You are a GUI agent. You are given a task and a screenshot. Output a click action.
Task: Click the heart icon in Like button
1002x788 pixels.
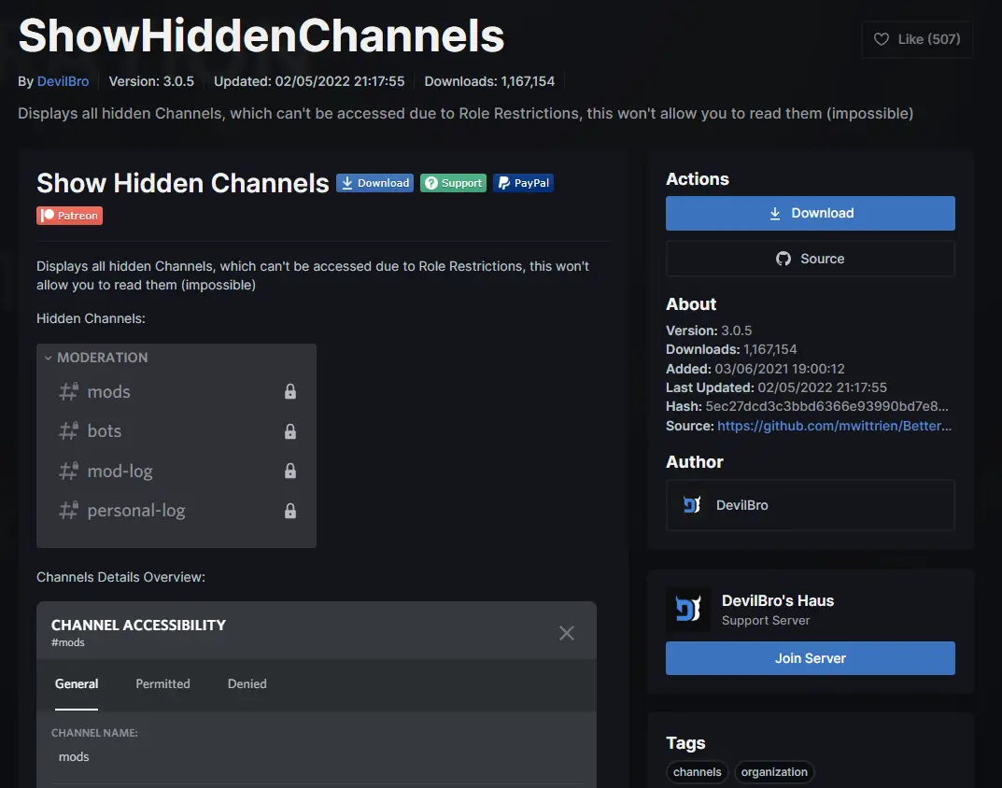(882, 39)
